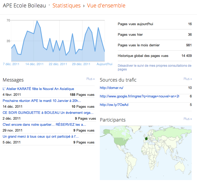Image resolution: width=197 pixels, height=184 pixels.
Task: Open the APE Ecole Boileau blog title
Action: pyautogui.click(x=24, y=6)
